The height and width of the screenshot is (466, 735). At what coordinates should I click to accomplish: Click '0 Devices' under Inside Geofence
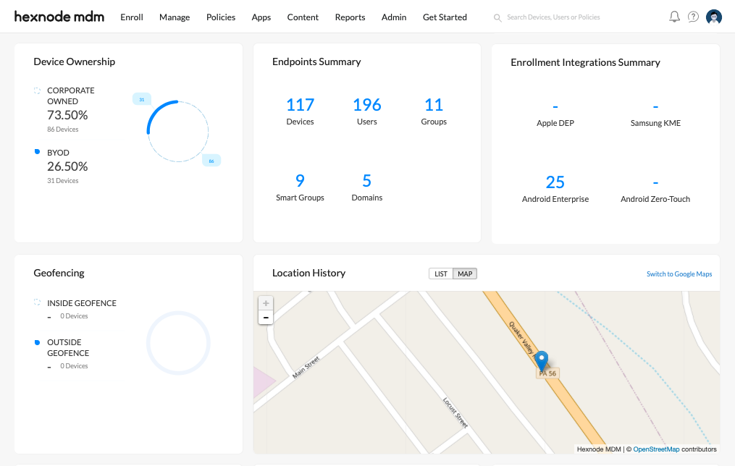[x=74, y=316]
